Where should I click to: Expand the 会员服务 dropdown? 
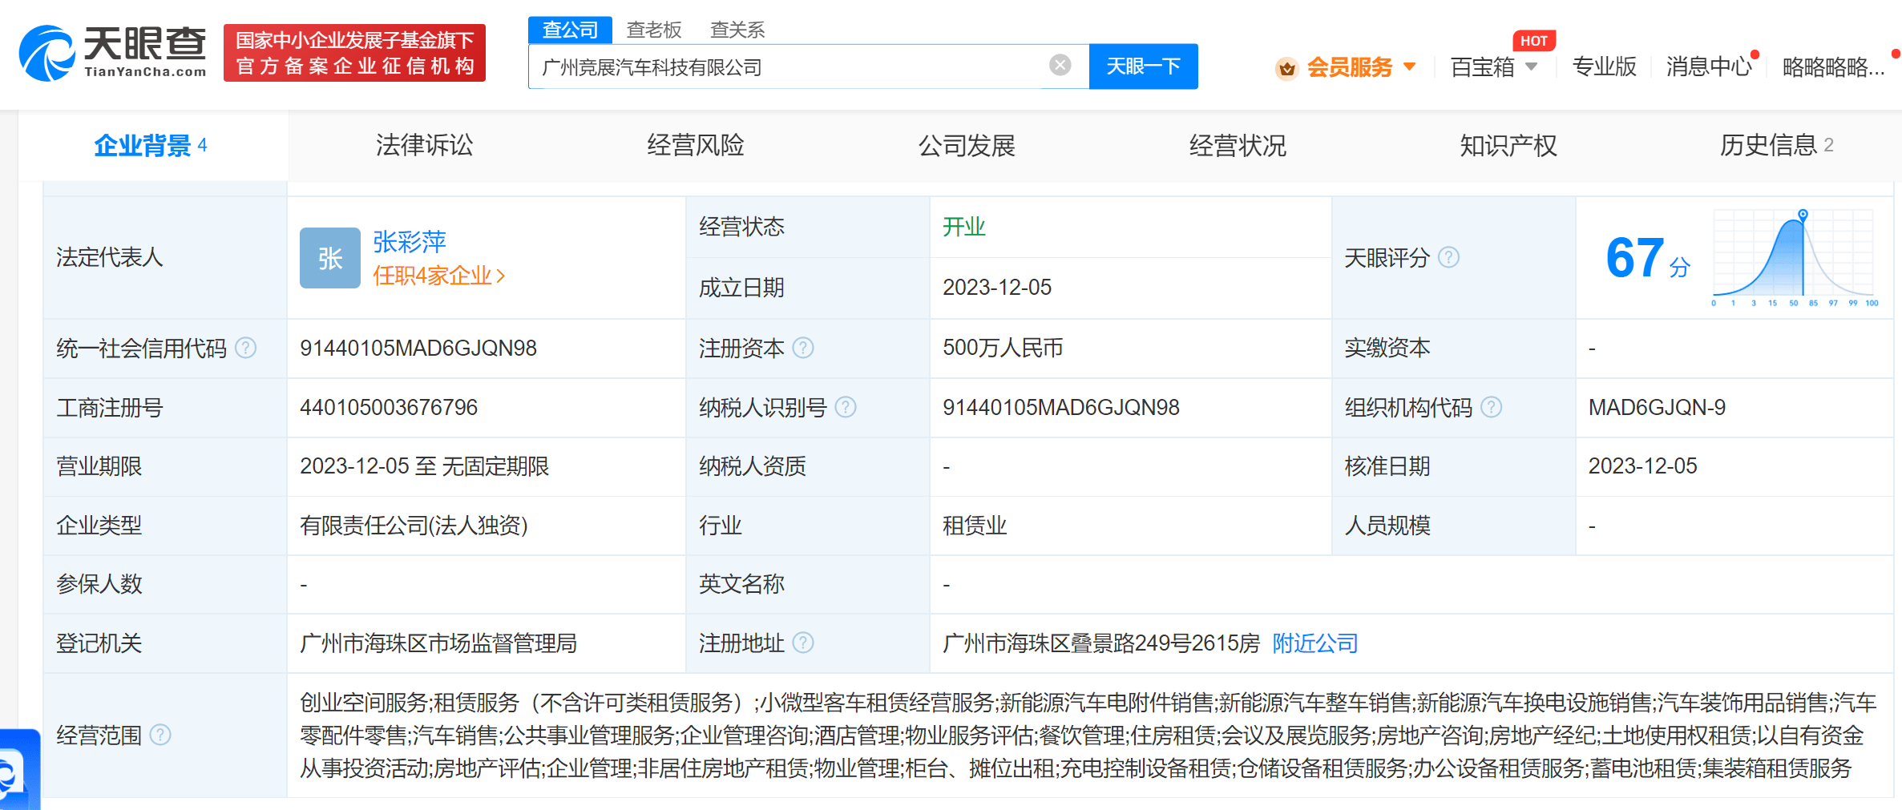1410,66
